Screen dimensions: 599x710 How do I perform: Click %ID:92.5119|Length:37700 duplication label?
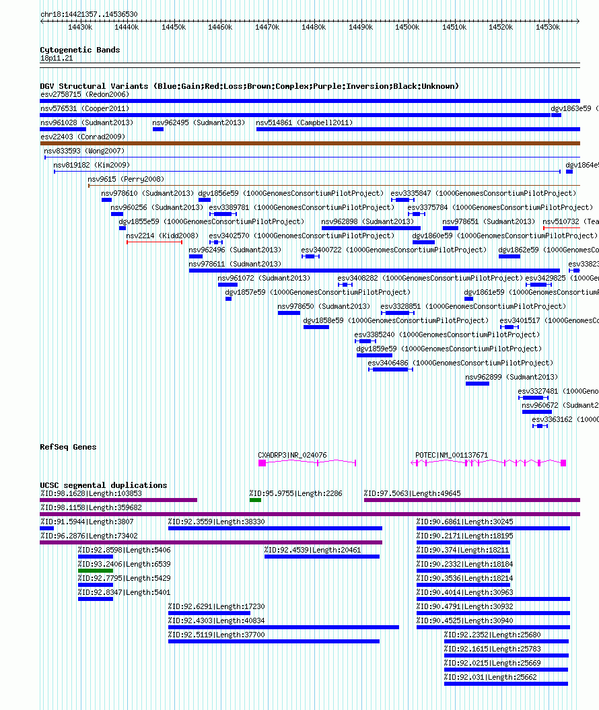pyautogui.click(x=217, y=635)
